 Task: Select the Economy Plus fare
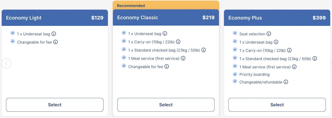tap(277, 105)
